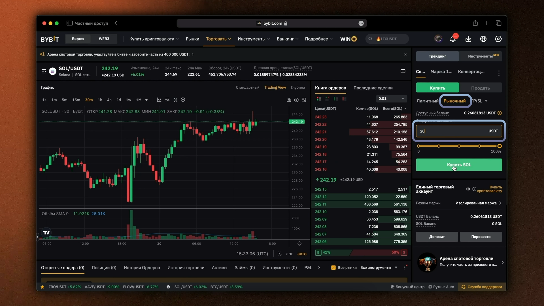This screenshot has width=544, height=306.
Task: Switch to Глубина chart view
Action: coord(298,88)
